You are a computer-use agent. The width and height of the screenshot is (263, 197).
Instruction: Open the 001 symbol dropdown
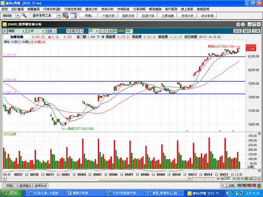pos(54,31)
